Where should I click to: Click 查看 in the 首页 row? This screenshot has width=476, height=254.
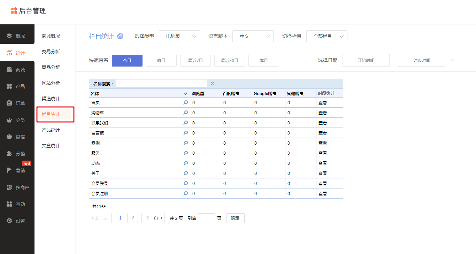[x=323, y=103]
